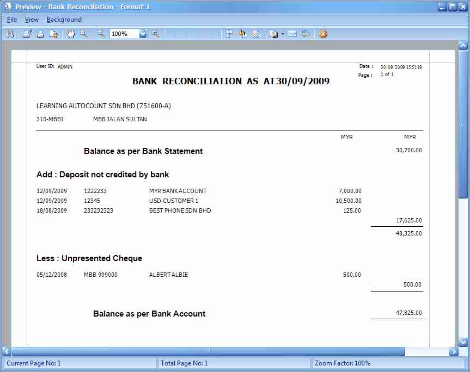Image resolution: width=470 pixels, height=372 pixels.
Task: Click the Total Page No status entry
Action: pos(184,363)
